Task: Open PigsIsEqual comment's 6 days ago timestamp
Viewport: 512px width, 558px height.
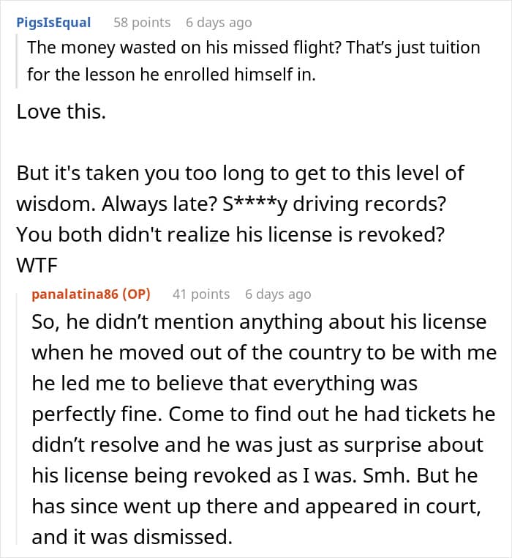Action: [x=219, y=23]
